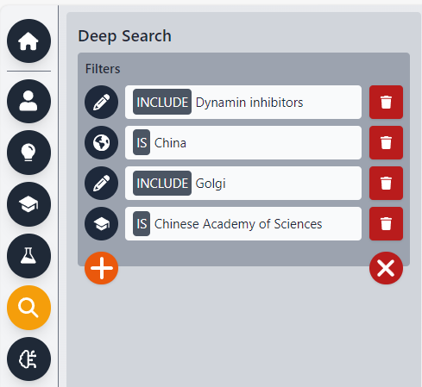Screen dimensions: 422x387
Task: Delete the China country filter
Action: pos(386,142)
